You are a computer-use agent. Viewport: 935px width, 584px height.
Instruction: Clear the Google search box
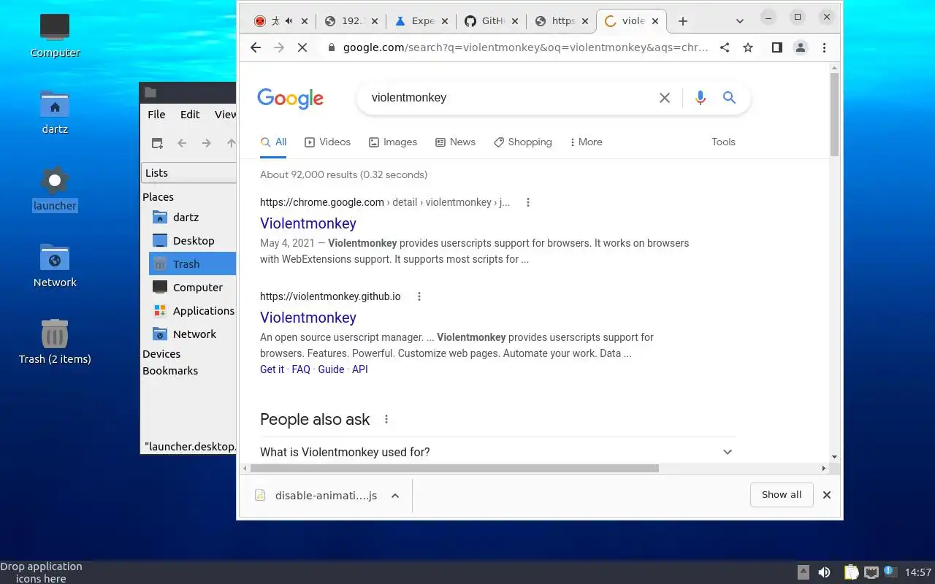(665, 98)
